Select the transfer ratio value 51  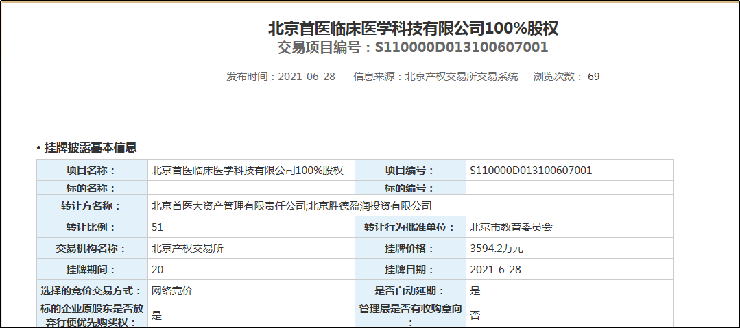157,227
